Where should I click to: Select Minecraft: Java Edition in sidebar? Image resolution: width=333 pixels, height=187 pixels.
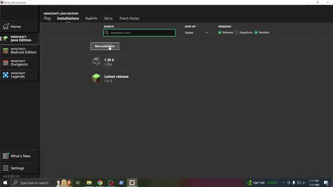(19, 39)
